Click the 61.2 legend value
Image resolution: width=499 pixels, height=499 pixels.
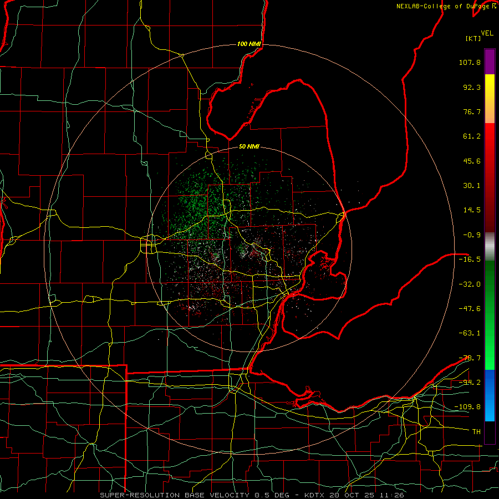[x=472, y=136]
